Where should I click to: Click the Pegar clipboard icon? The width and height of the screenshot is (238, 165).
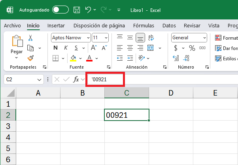17,41
